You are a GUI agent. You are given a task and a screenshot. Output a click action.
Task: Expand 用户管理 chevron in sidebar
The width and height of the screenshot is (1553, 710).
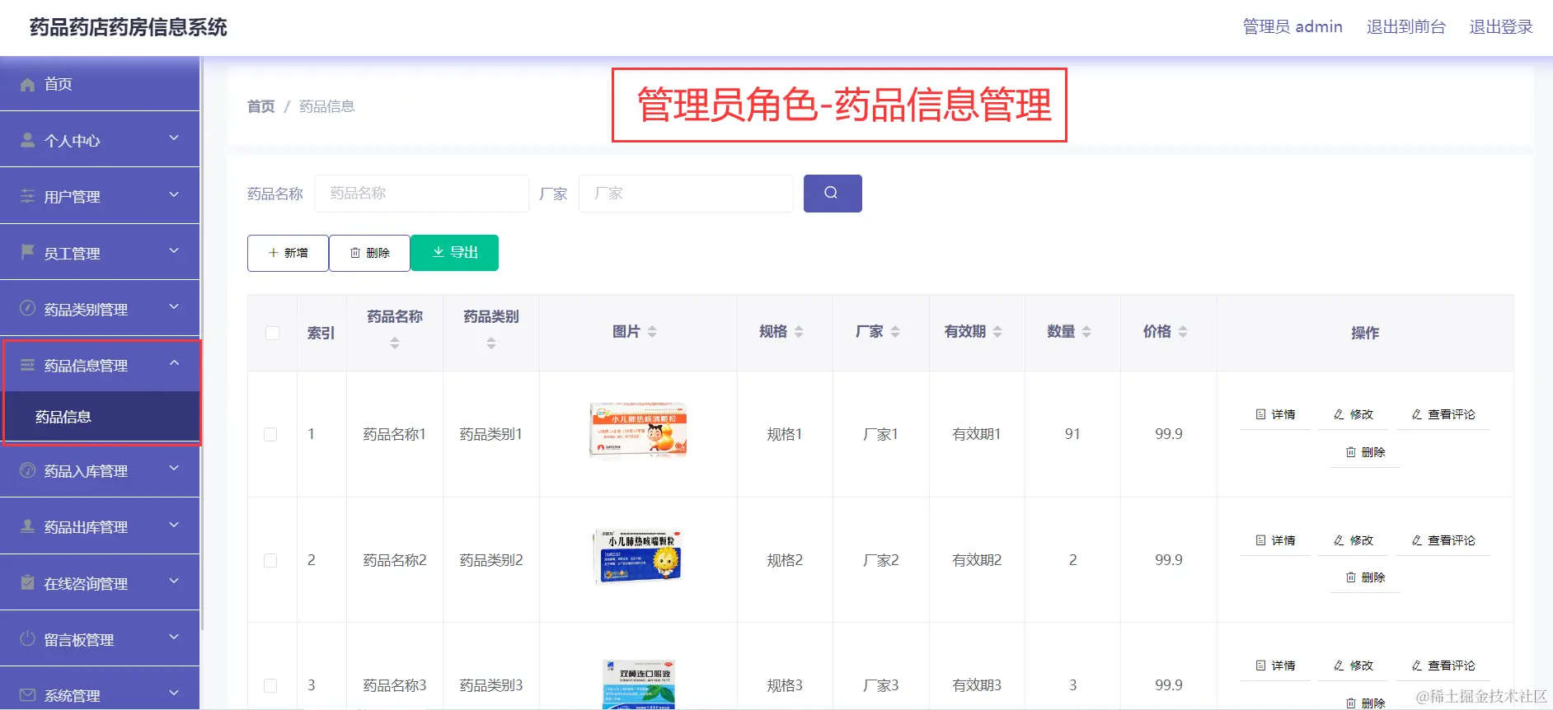coord(174,194)
